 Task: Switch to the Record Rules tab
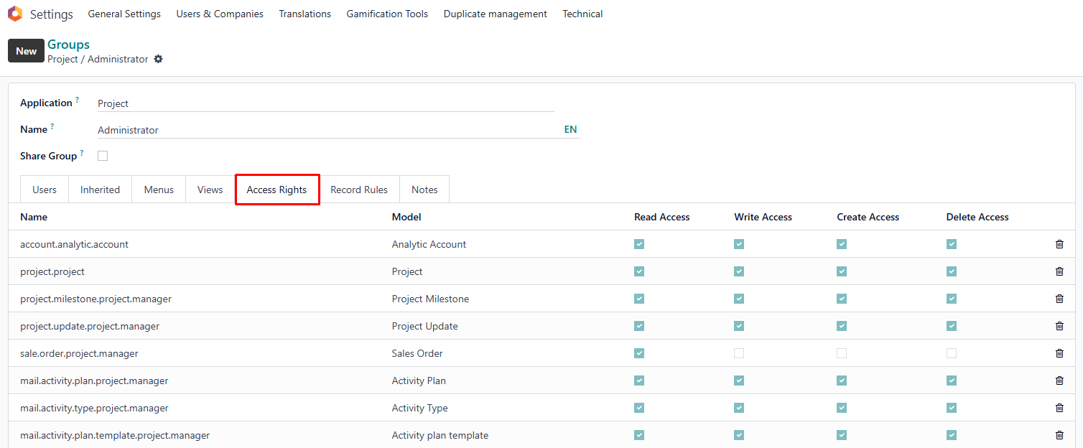pos(359,190)
